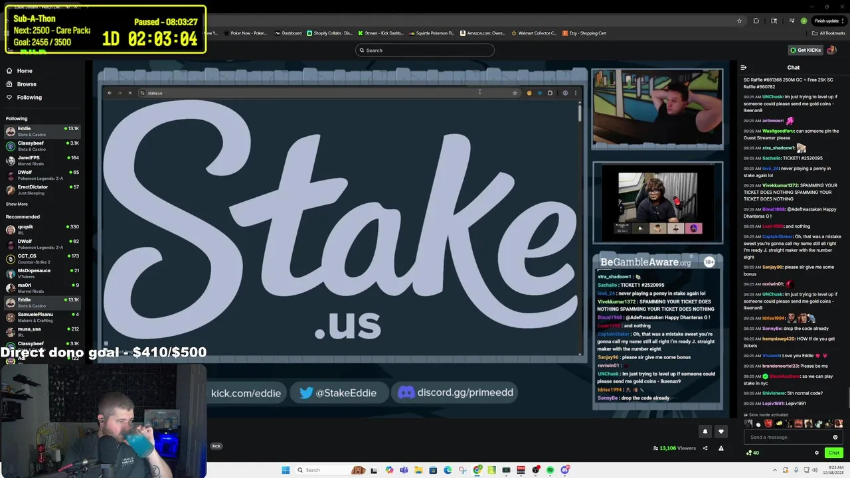Open ma0ri recommended channel
This screenshot has height=478, width=850.
tap(42, 287)
